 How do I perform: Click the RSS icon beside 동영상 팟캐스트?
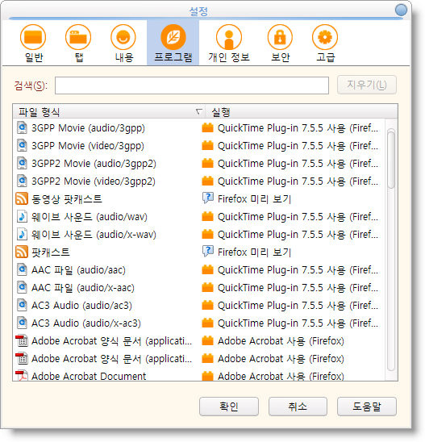pyautogui.click(x=22, y=198)
